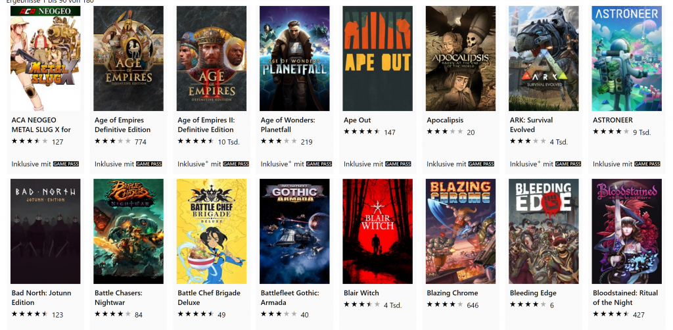Select Bloodstained: Ritual of the Night title
This screenshot has height=330, width=673.
[626, 297]
